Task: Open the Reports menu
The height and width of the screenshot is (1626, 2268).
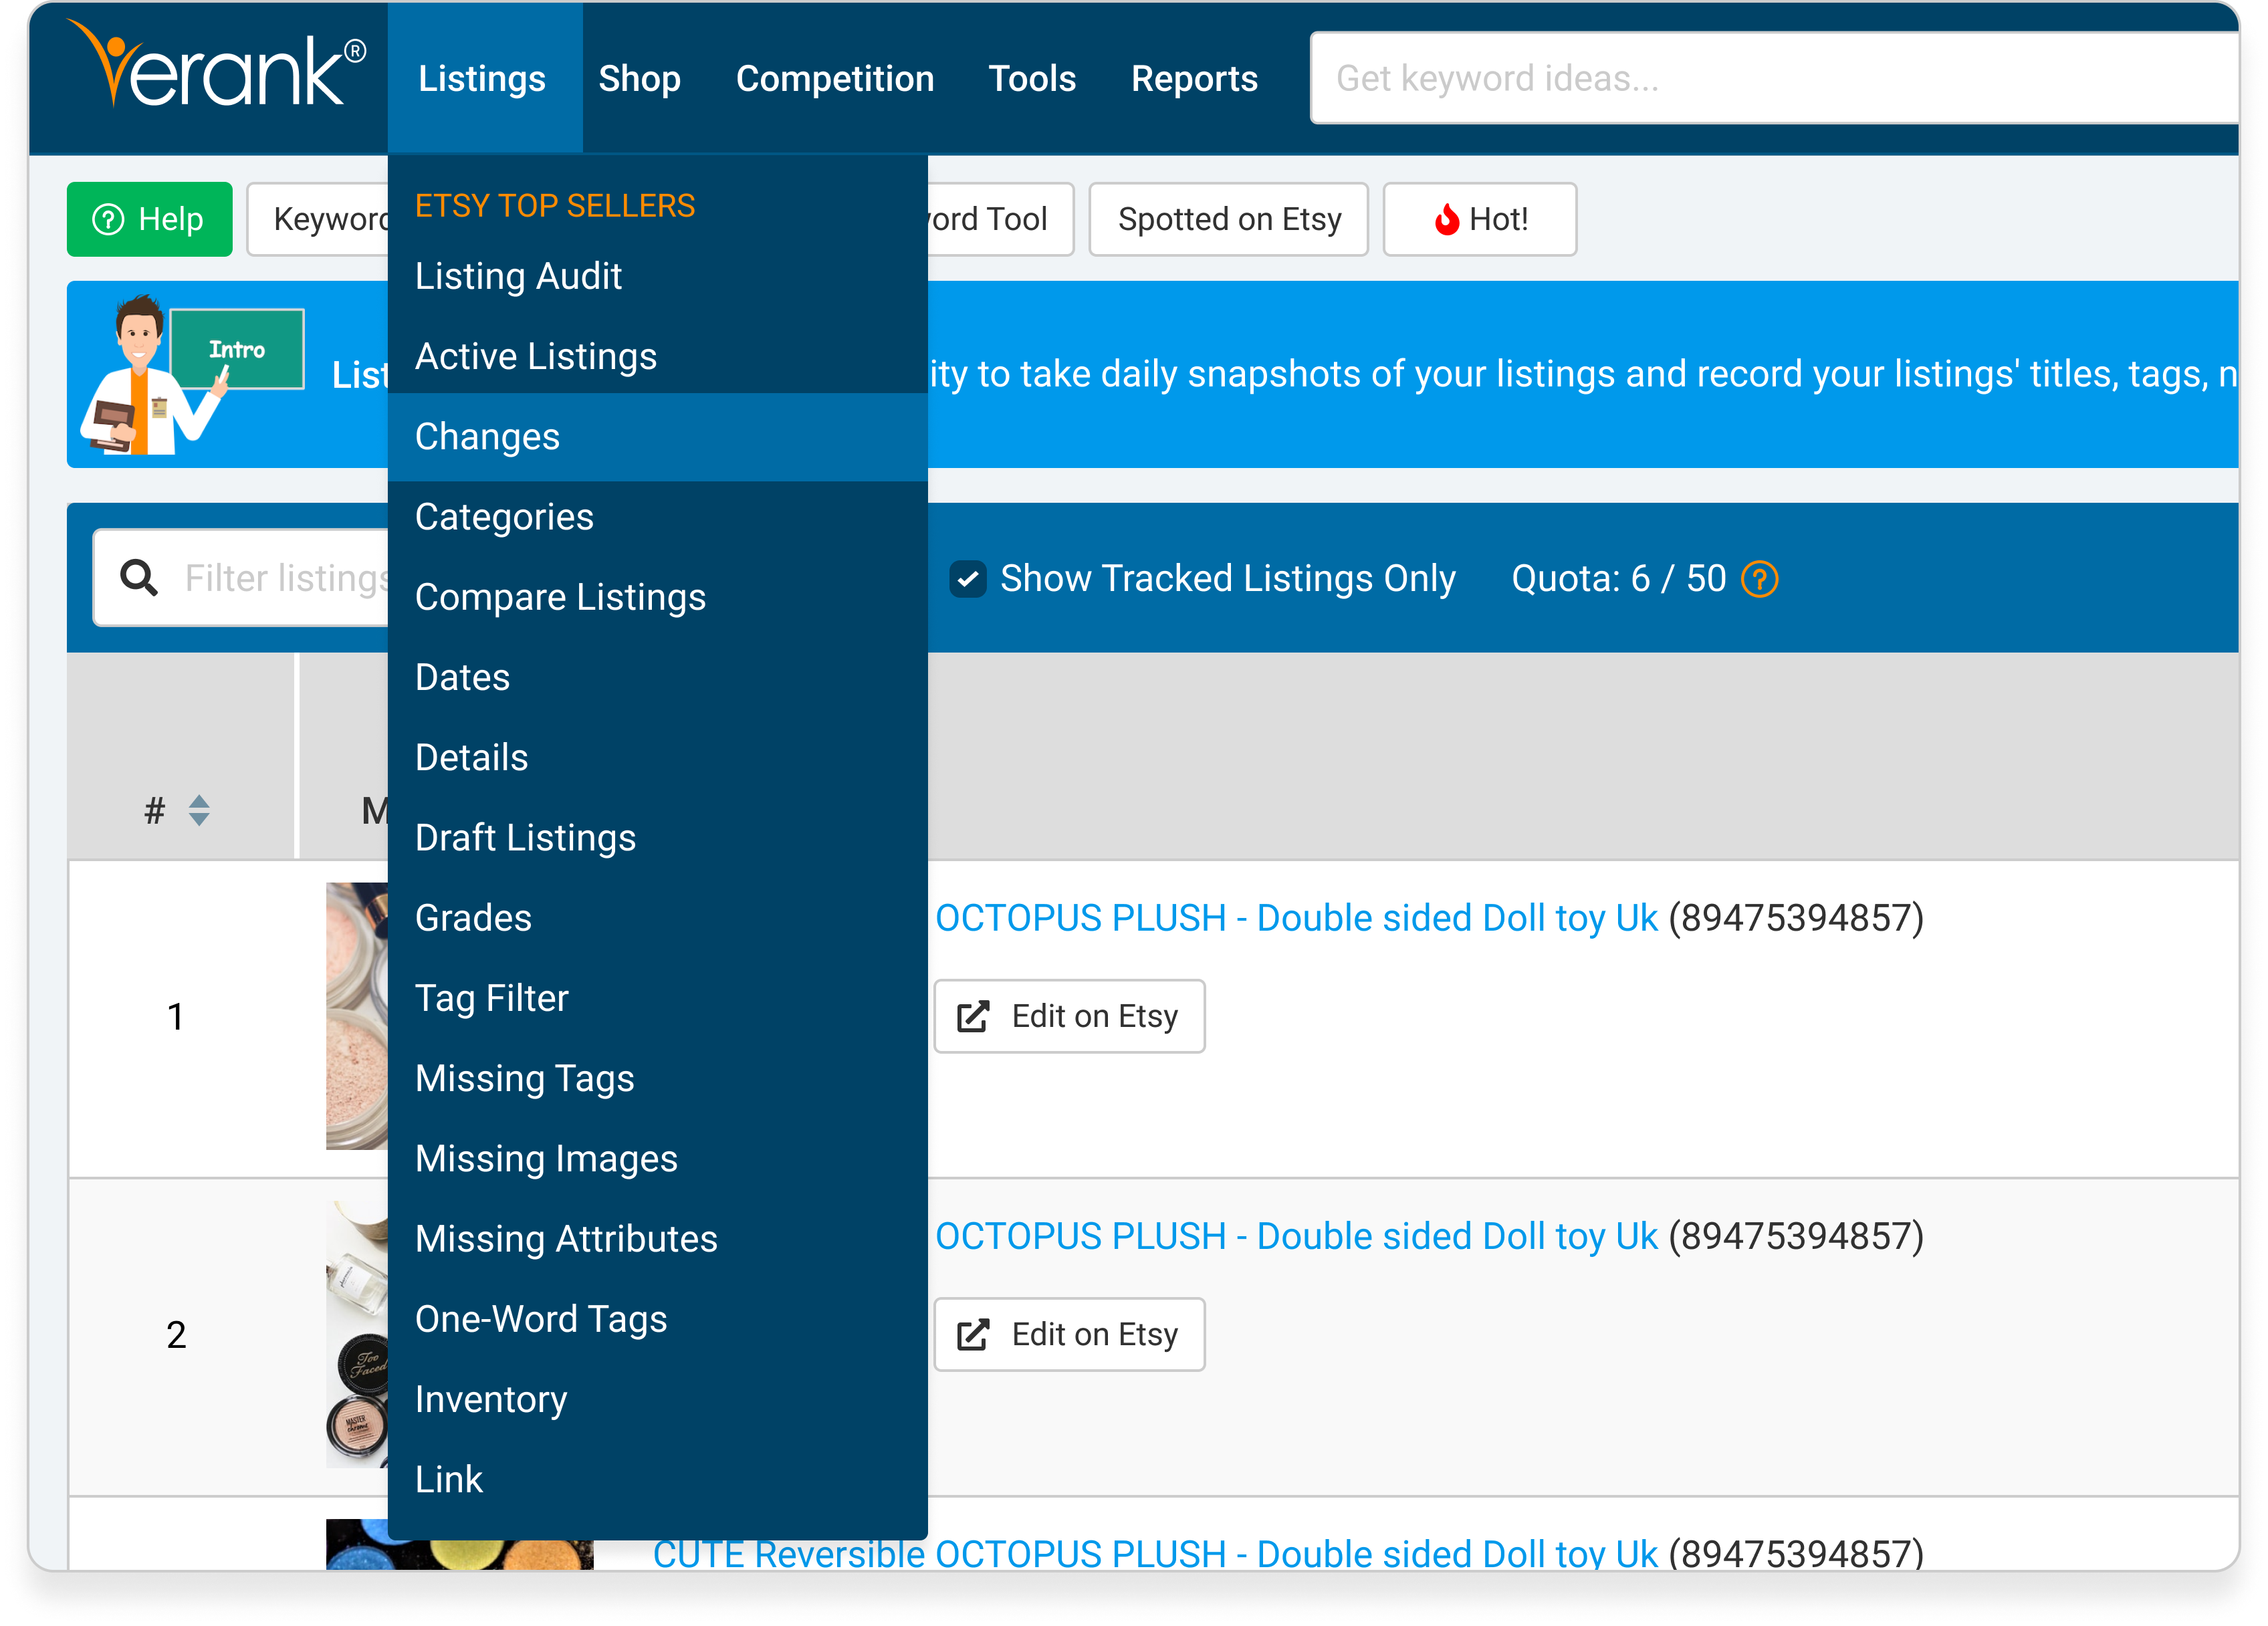Action: pos(1194,78)
